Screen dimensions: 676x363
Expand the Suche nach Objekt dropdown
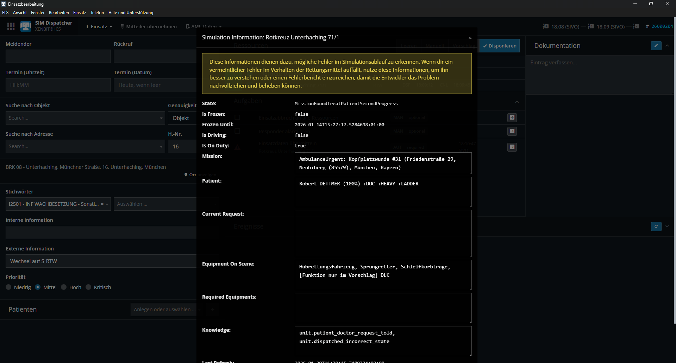(x=161, y=118)
